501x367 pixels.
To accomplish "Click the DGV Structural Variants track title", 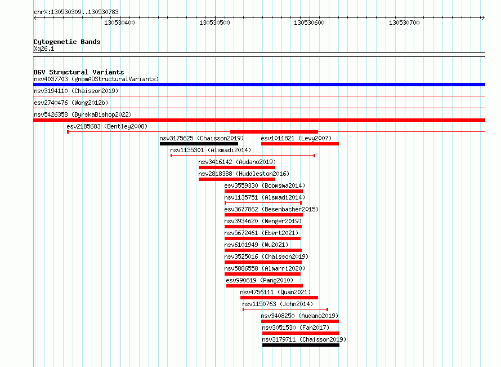I will (x=79, y=72).
